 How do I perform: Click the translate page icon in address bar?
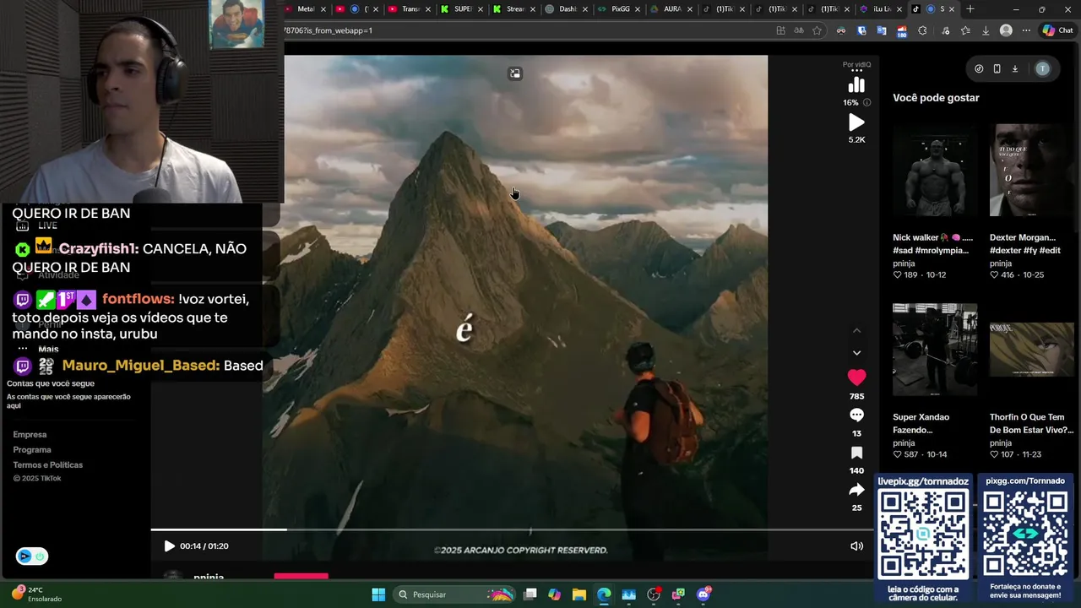(x=798, y=30)
